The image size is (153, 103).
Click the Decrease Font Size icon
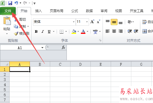pos(98,22)
